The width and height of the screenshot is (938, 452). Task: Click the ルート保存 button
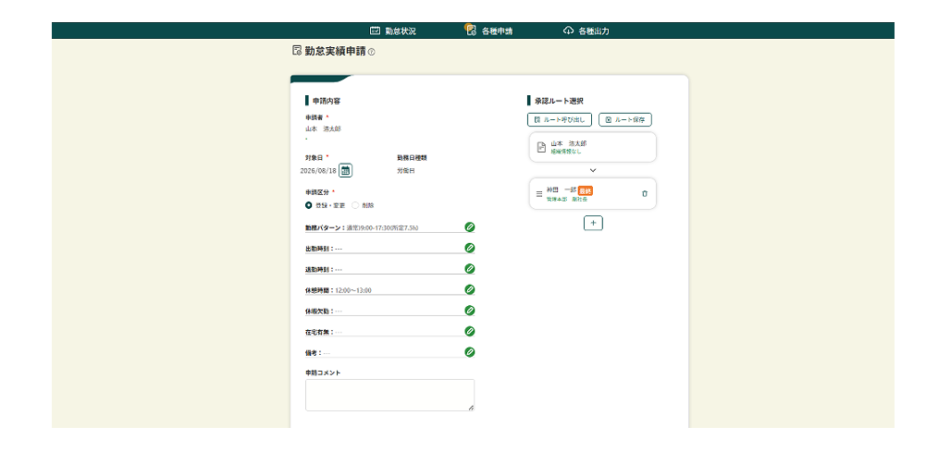[x=625, y=119]
